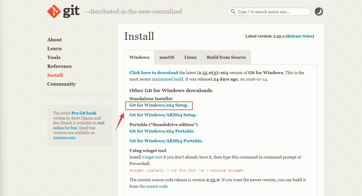This screenshot has width=362, height=196.
Task: Toggle dark mode moon icon
Action: [319, 12]
